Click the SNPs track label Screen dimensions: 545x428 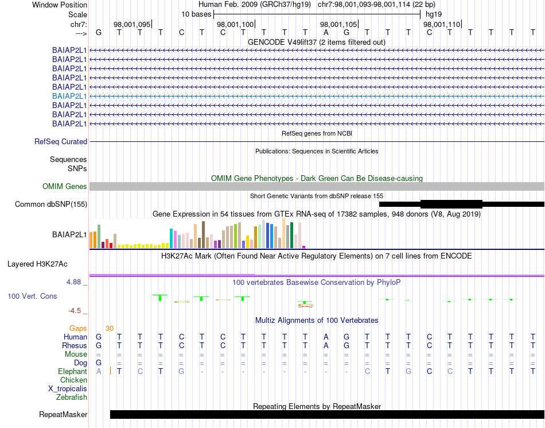click(x=77, y=168)
